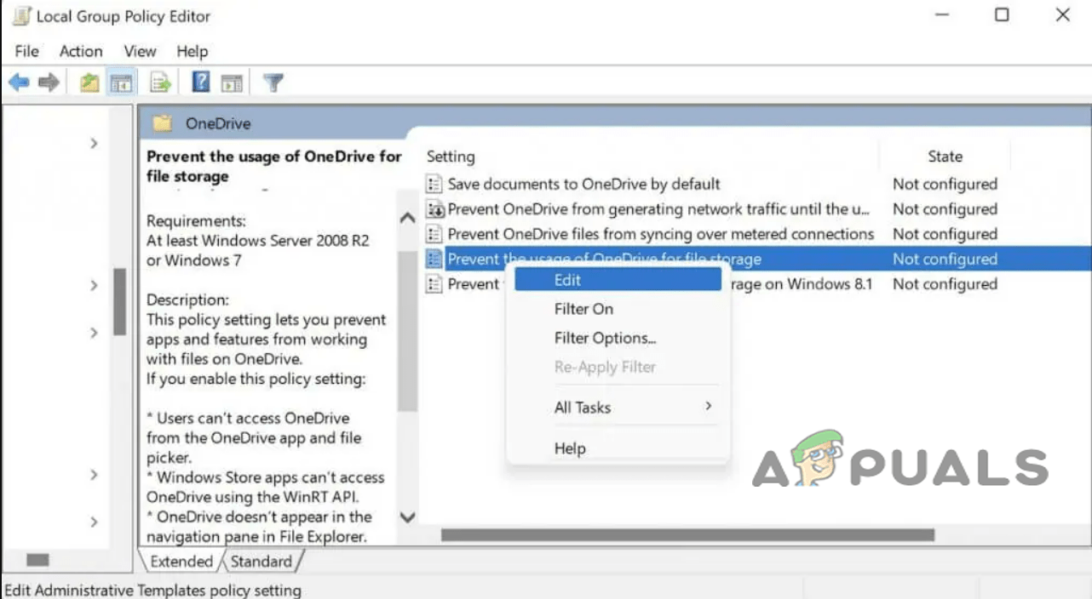Viewport: 1092px width, 599px height.
Task: Switch to the Extended tab
Action: click(x=180, y=561)
